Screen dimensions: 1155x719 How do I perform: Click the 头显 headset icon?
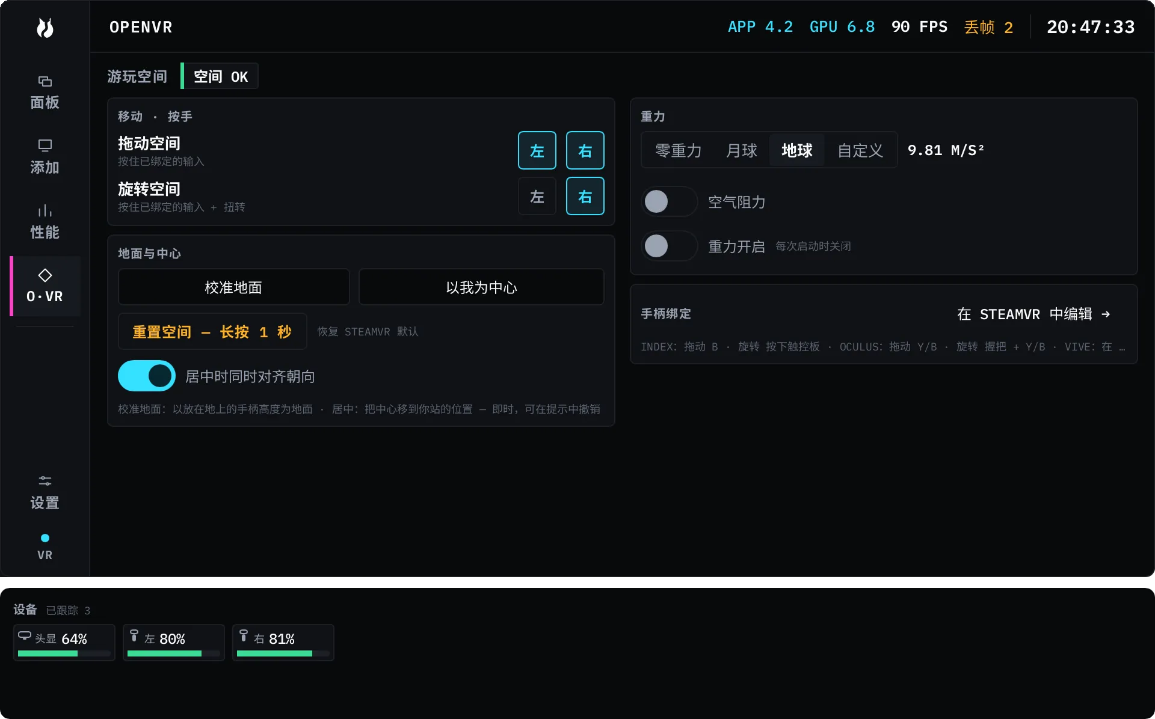coord(25,635)
